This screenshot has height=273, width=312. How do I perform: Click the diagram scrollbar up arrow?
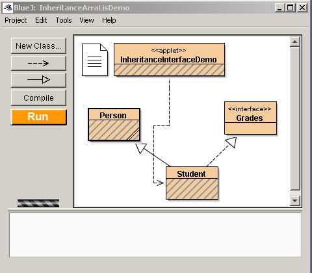[x=295, y=42]
